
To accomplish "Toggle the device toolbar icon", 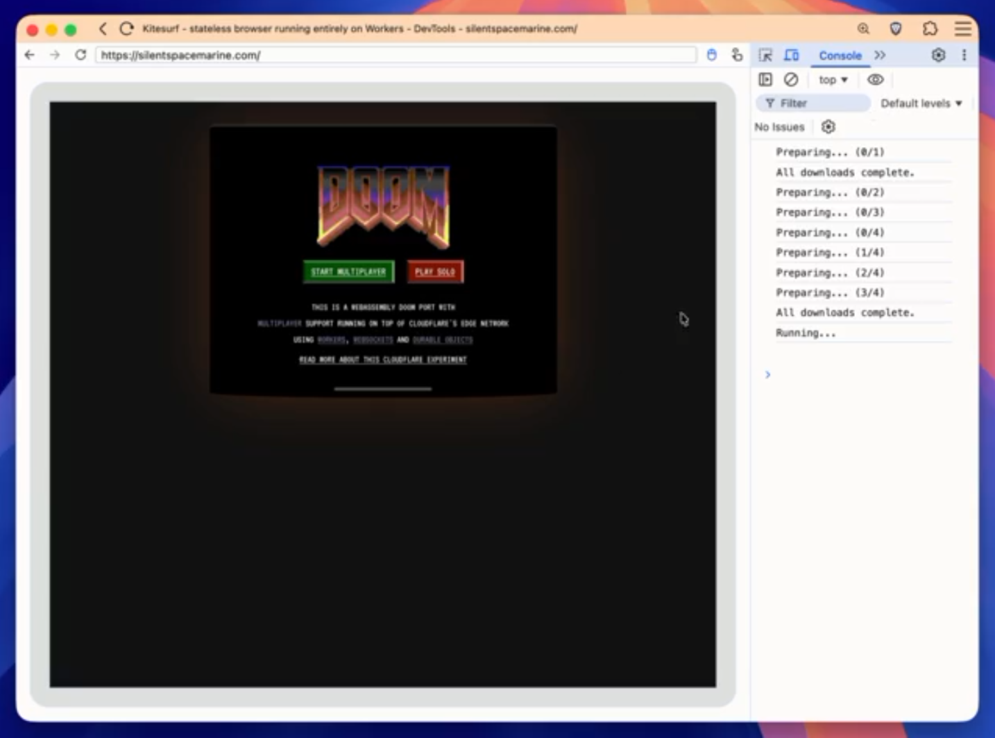I will tap(792, 55).
